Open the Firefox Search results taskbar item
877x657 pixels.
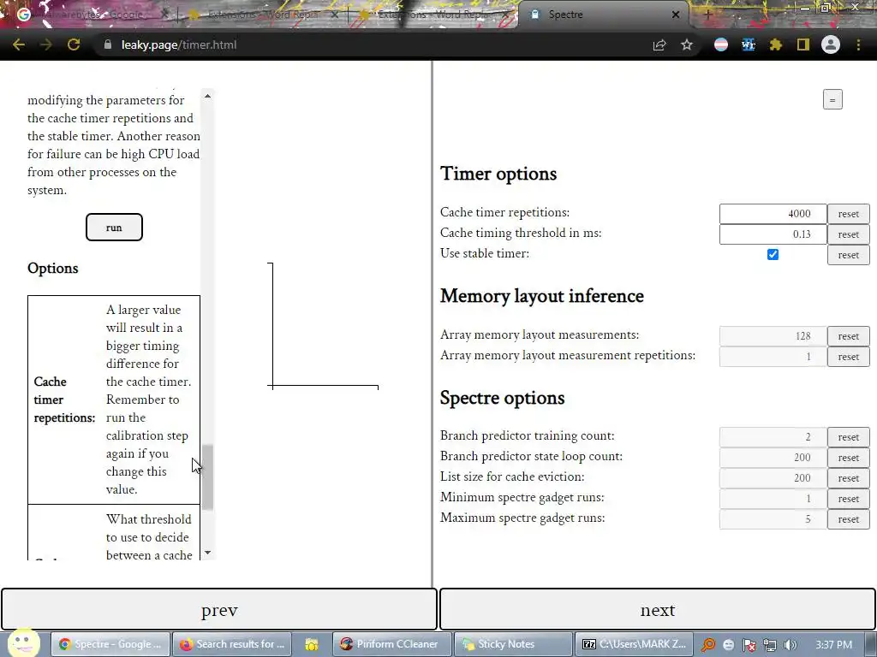pos(232,644)
